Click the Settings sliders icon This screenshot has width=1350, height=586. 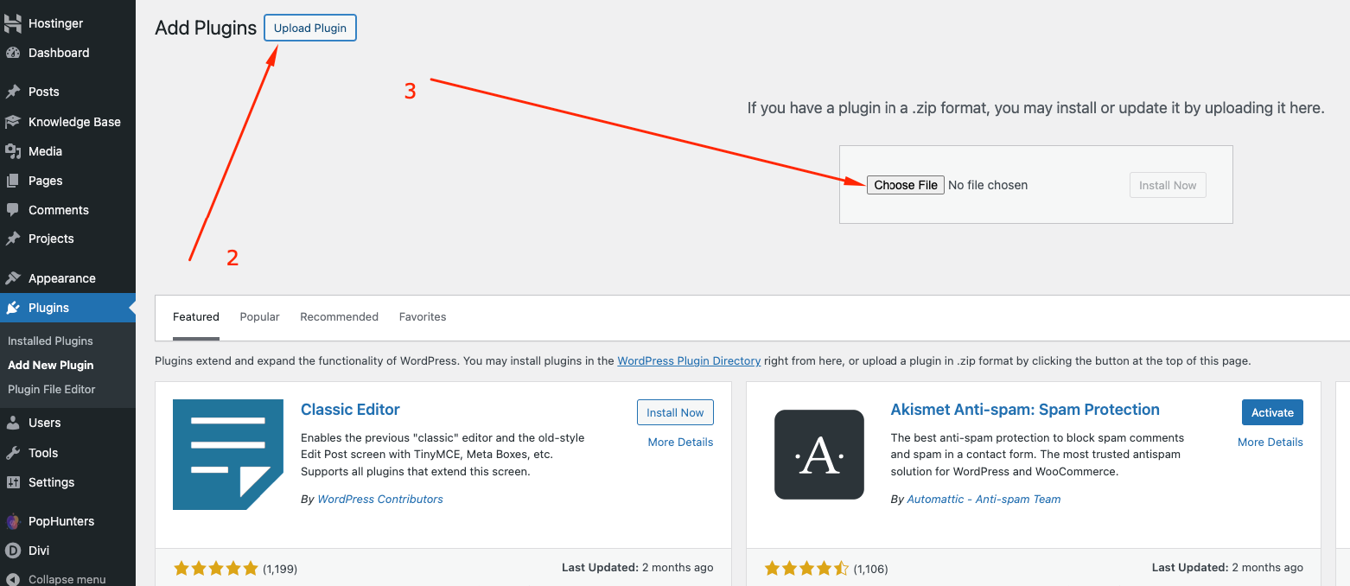pyautogui.click(x=13, y=482)
